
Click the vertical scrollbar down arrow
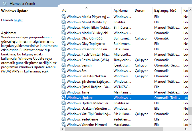point(190,124)
